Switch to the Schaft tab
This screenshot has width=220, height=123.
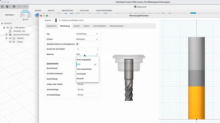[x=76, y=26]
